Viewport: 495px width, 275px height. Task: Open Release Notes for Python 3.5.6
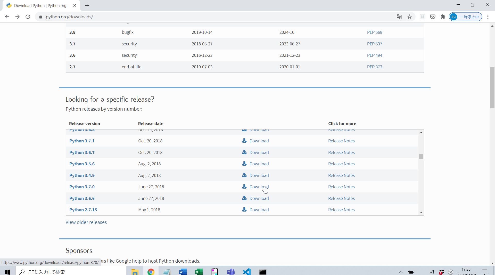point(341,164)
